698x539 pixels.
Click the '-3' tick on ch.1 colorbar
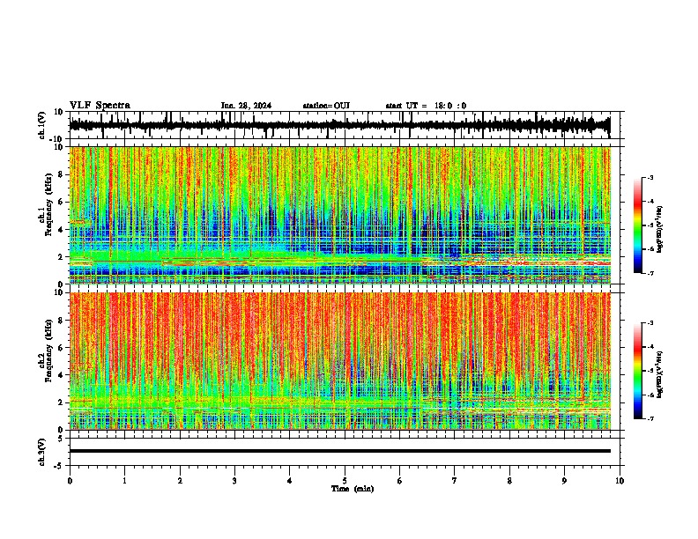pos(650,177)
